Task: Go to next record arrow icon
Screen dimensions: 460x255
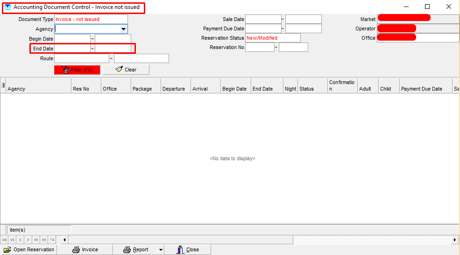Action: click(x=28, y=240)
